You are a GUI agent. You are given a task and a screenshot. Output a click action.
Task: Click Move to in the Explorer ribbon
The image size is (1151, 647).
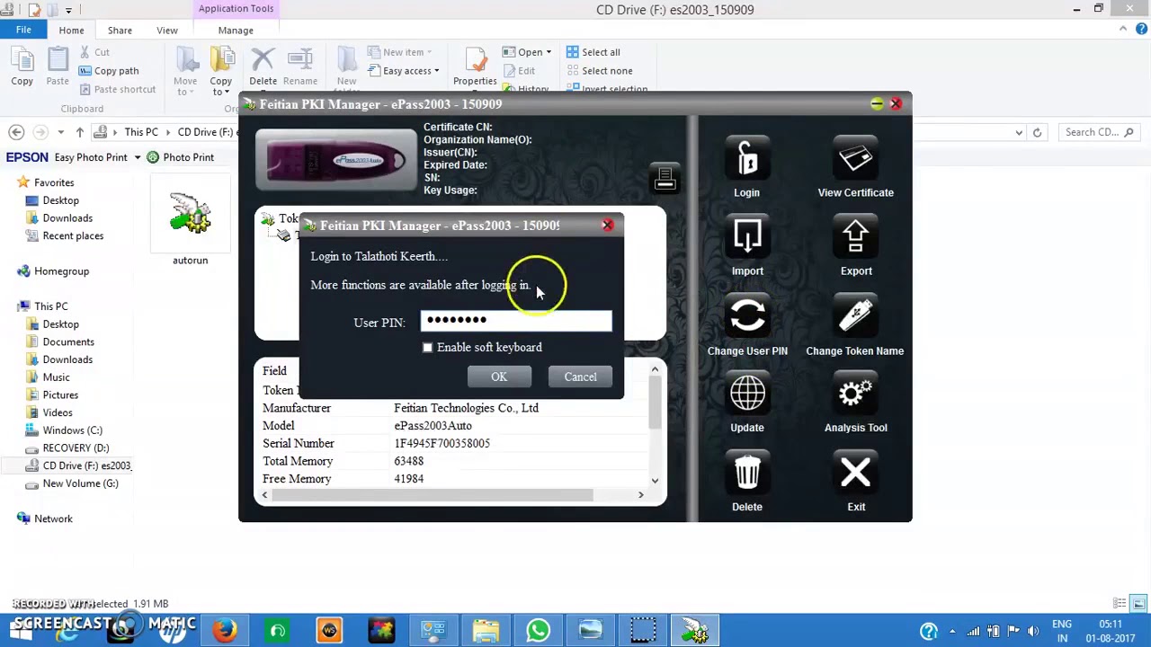point(185,71)
